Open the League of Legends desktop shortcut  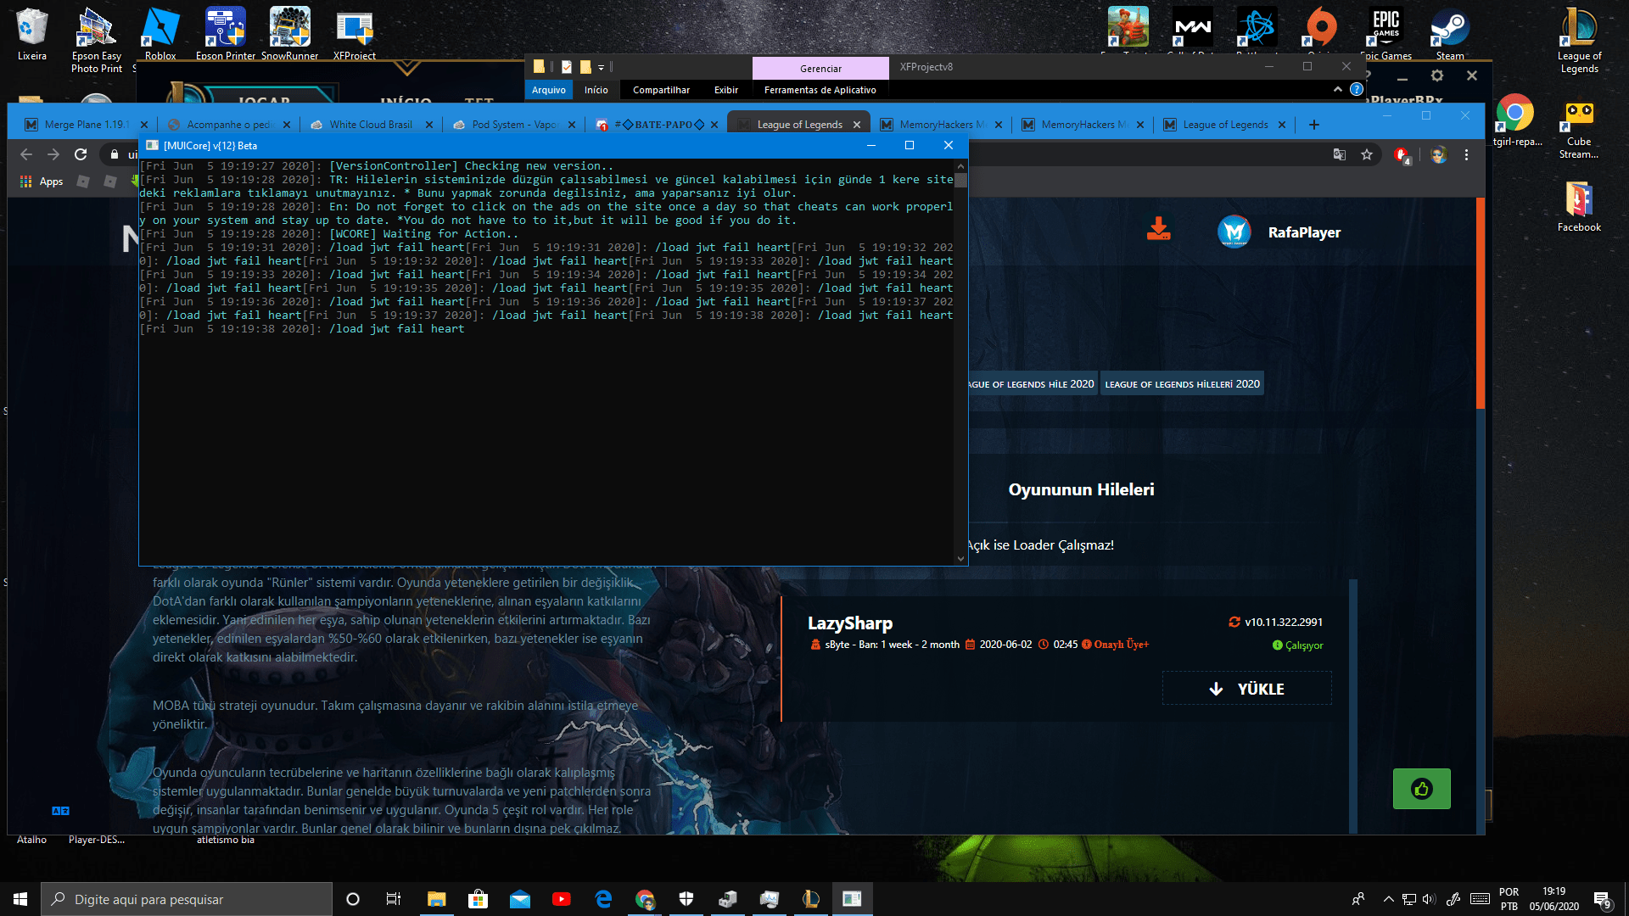[1579, 39]
